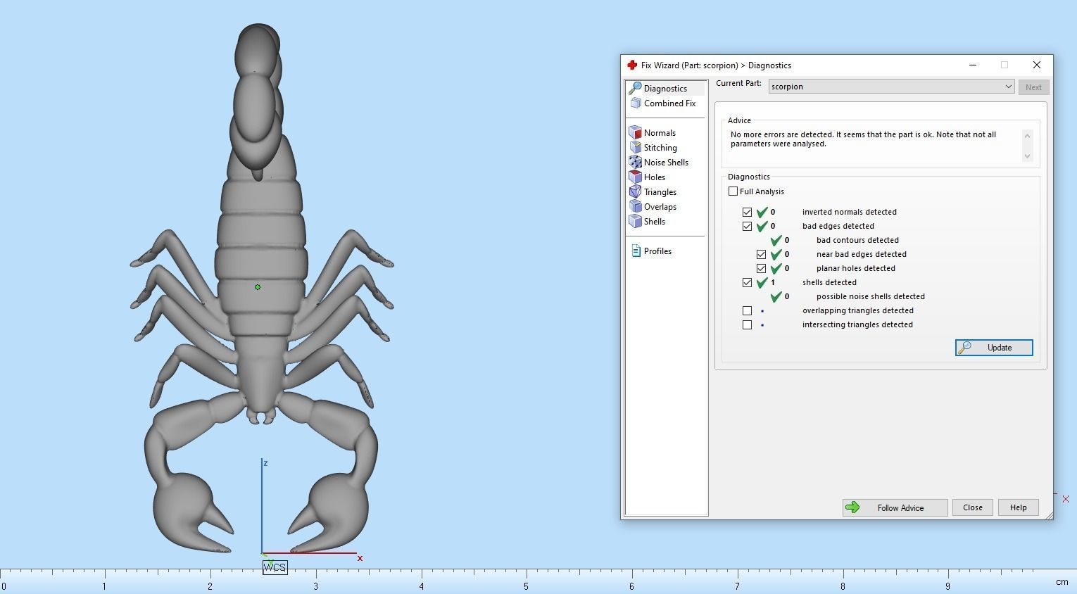Click green checkmark for possible noise shells

tap(776, 296)
